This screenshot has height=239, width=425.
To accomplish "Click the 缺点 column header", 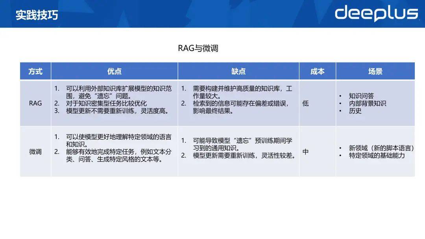I will pyautogui.click(x=238, y=71).
